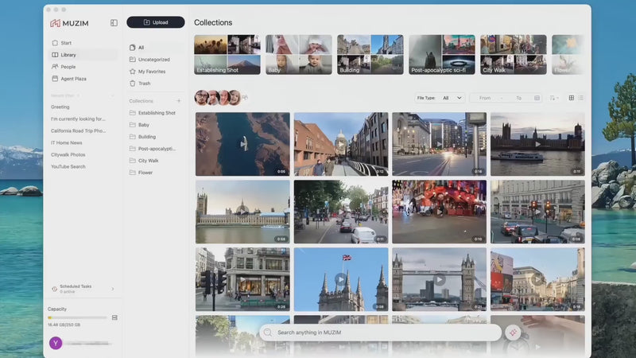Open Building collection card
Viewport: 636px width, 358px height.
[370, 54]
